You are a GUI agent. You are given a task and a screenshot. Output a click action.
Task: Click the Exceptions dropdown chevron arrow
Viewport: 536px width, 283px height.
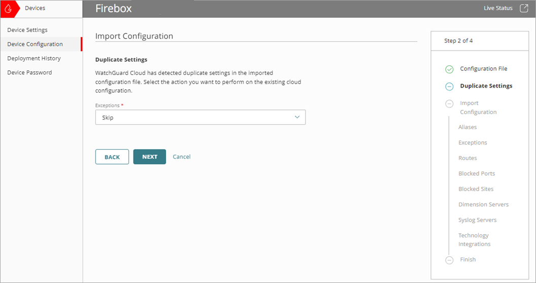click(x=297, y=117)
